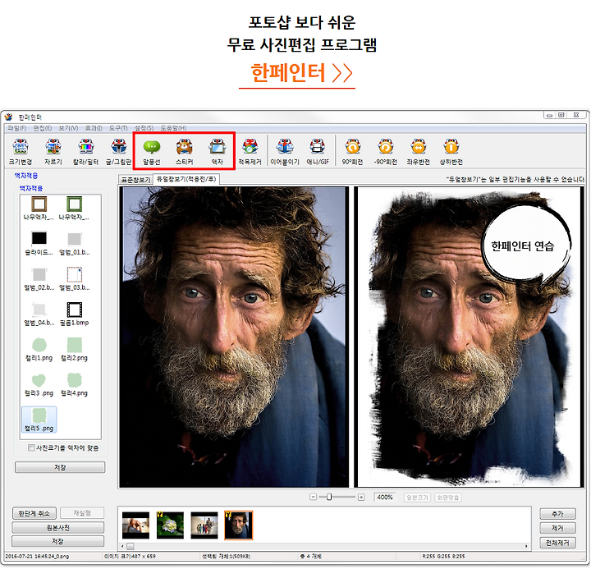The height and width of the screenshot is (569, 591).
Task: Click the 재실행 redo button
Action: pyautogui.click(x=82, y=513)
